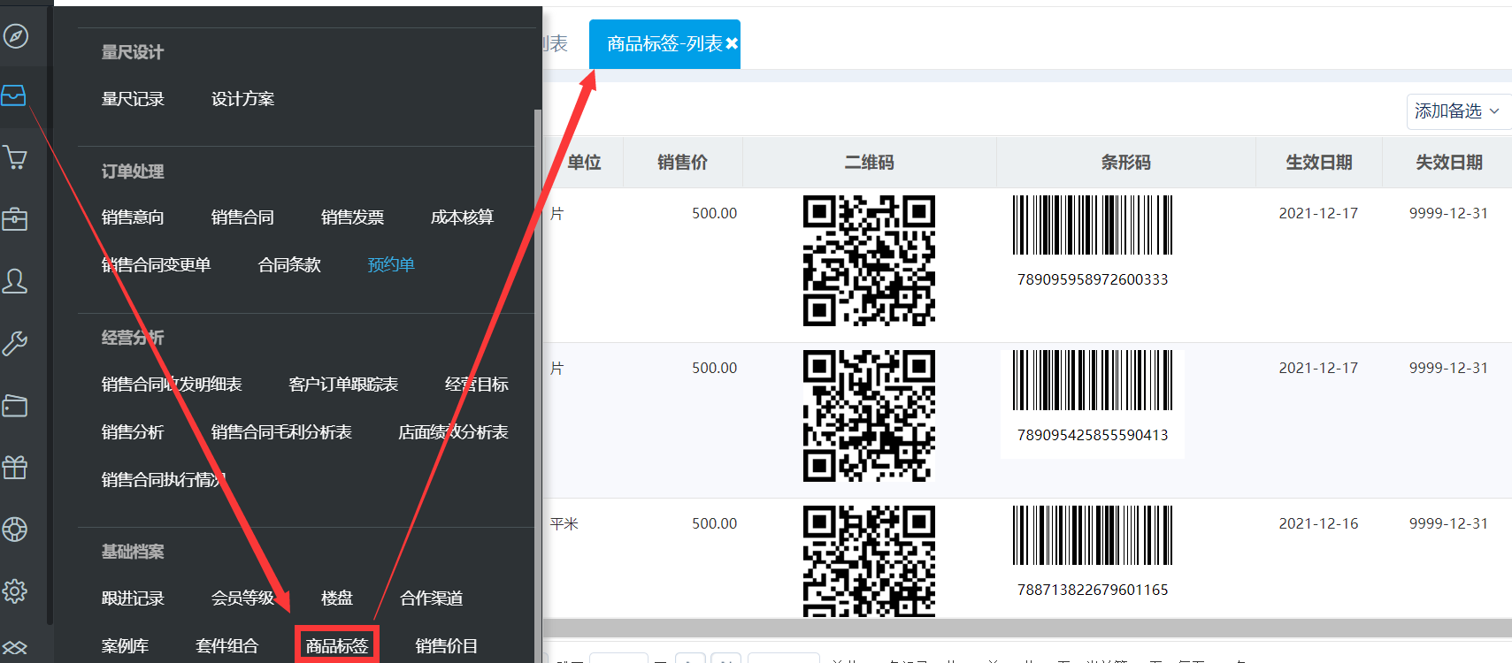
Task: Click the compass icon in the sidebar
Action: click(x=16, y=36)
